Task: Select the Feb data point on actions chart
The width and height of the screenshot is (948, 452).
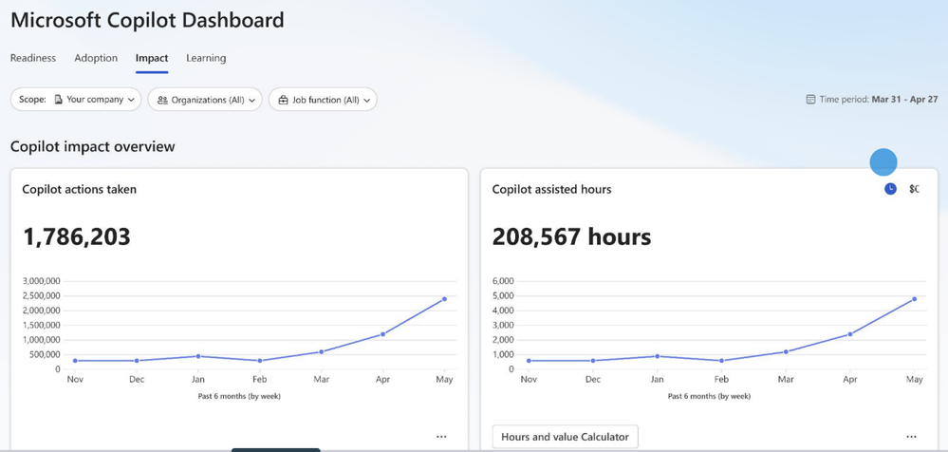Action: point(259,361)
